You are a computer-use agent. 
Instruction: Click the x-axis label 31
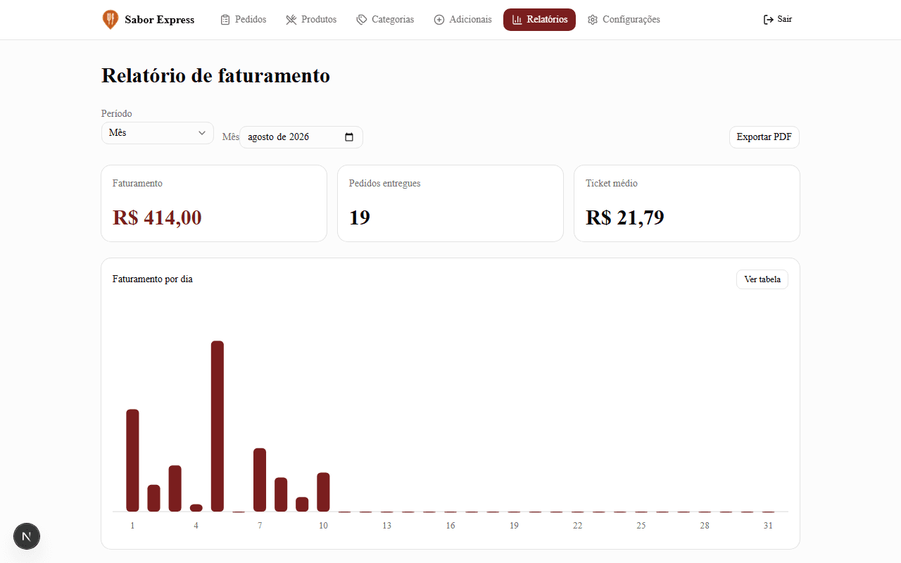click(768, 526)
